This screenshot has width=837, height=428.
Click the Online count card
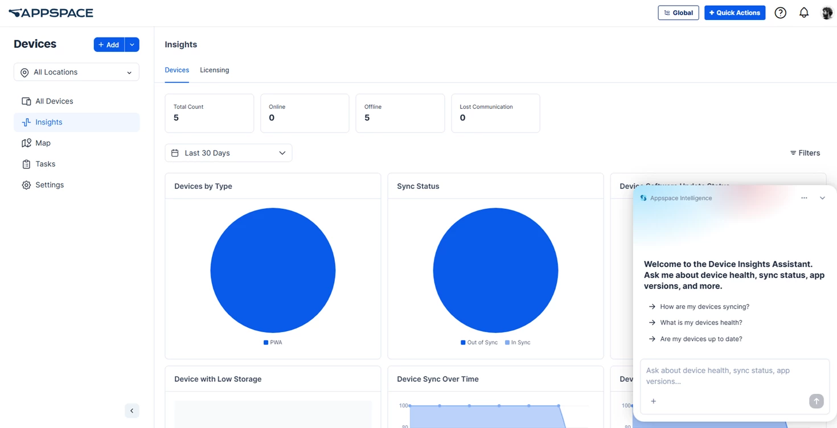(x=305, y=113)
